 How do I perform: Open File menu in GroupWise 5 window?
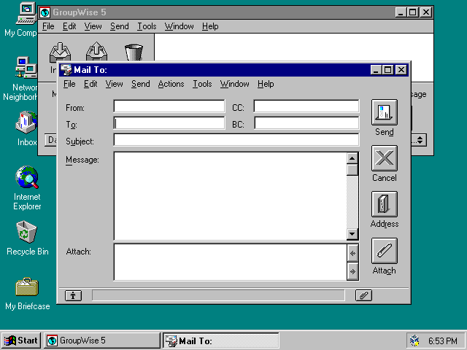(48, 26)
